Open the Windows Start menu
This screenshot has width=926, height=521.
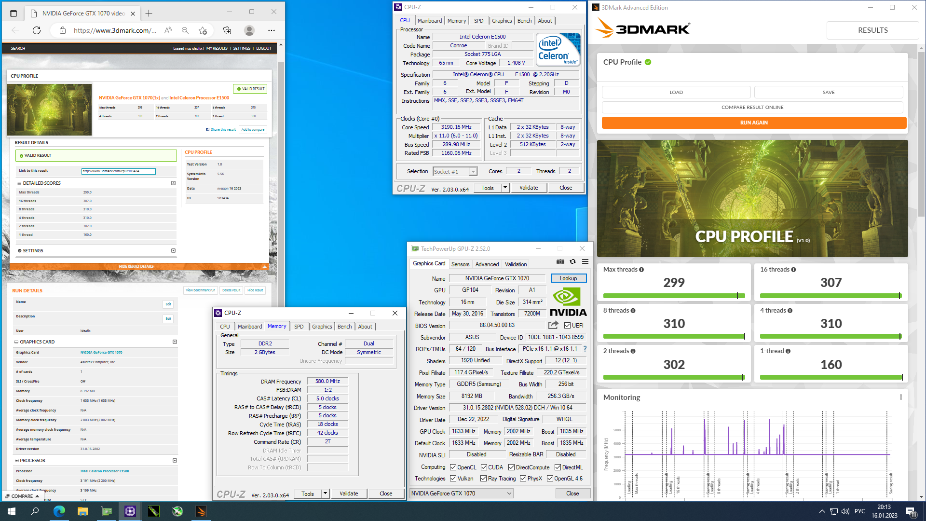point(12,511)
